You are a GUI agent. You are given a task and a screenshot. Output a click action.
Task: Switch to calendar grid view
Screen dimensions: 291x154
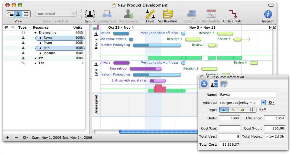tap(26, 14)
